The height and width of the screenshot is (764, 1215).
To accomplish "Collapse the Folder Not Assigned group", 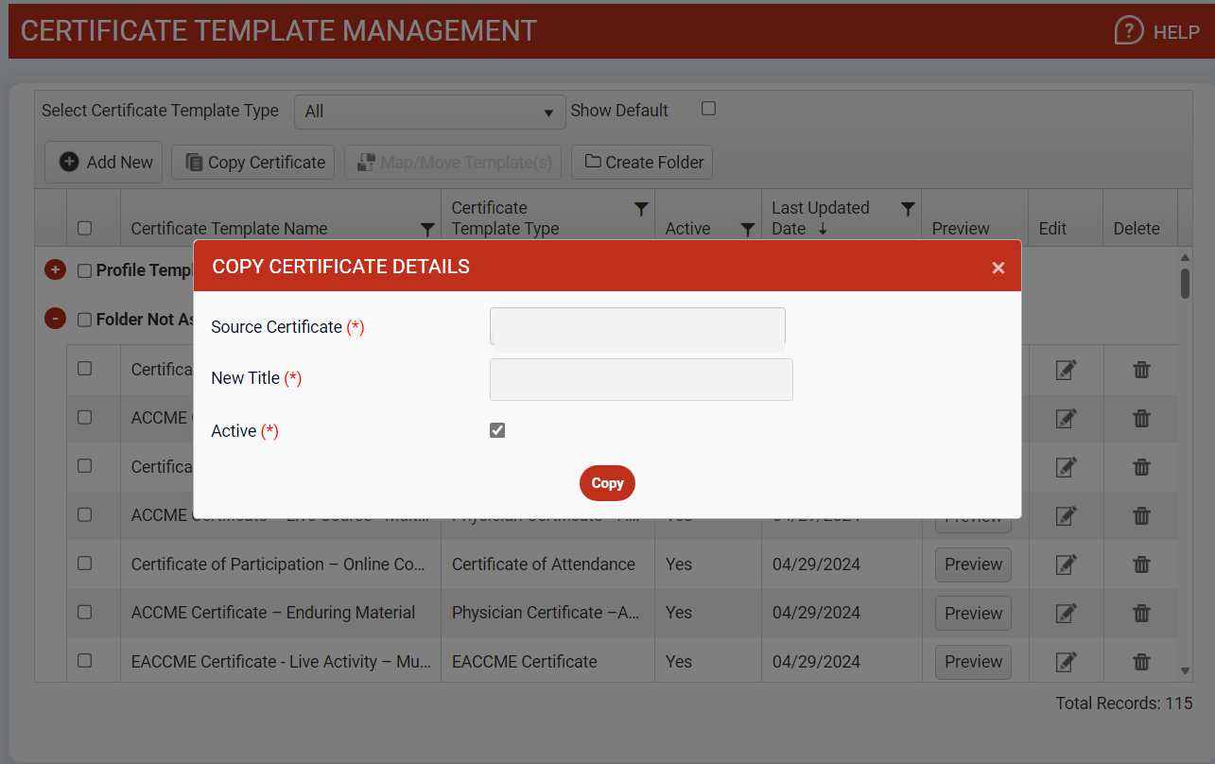I will [x=55, y=319].
